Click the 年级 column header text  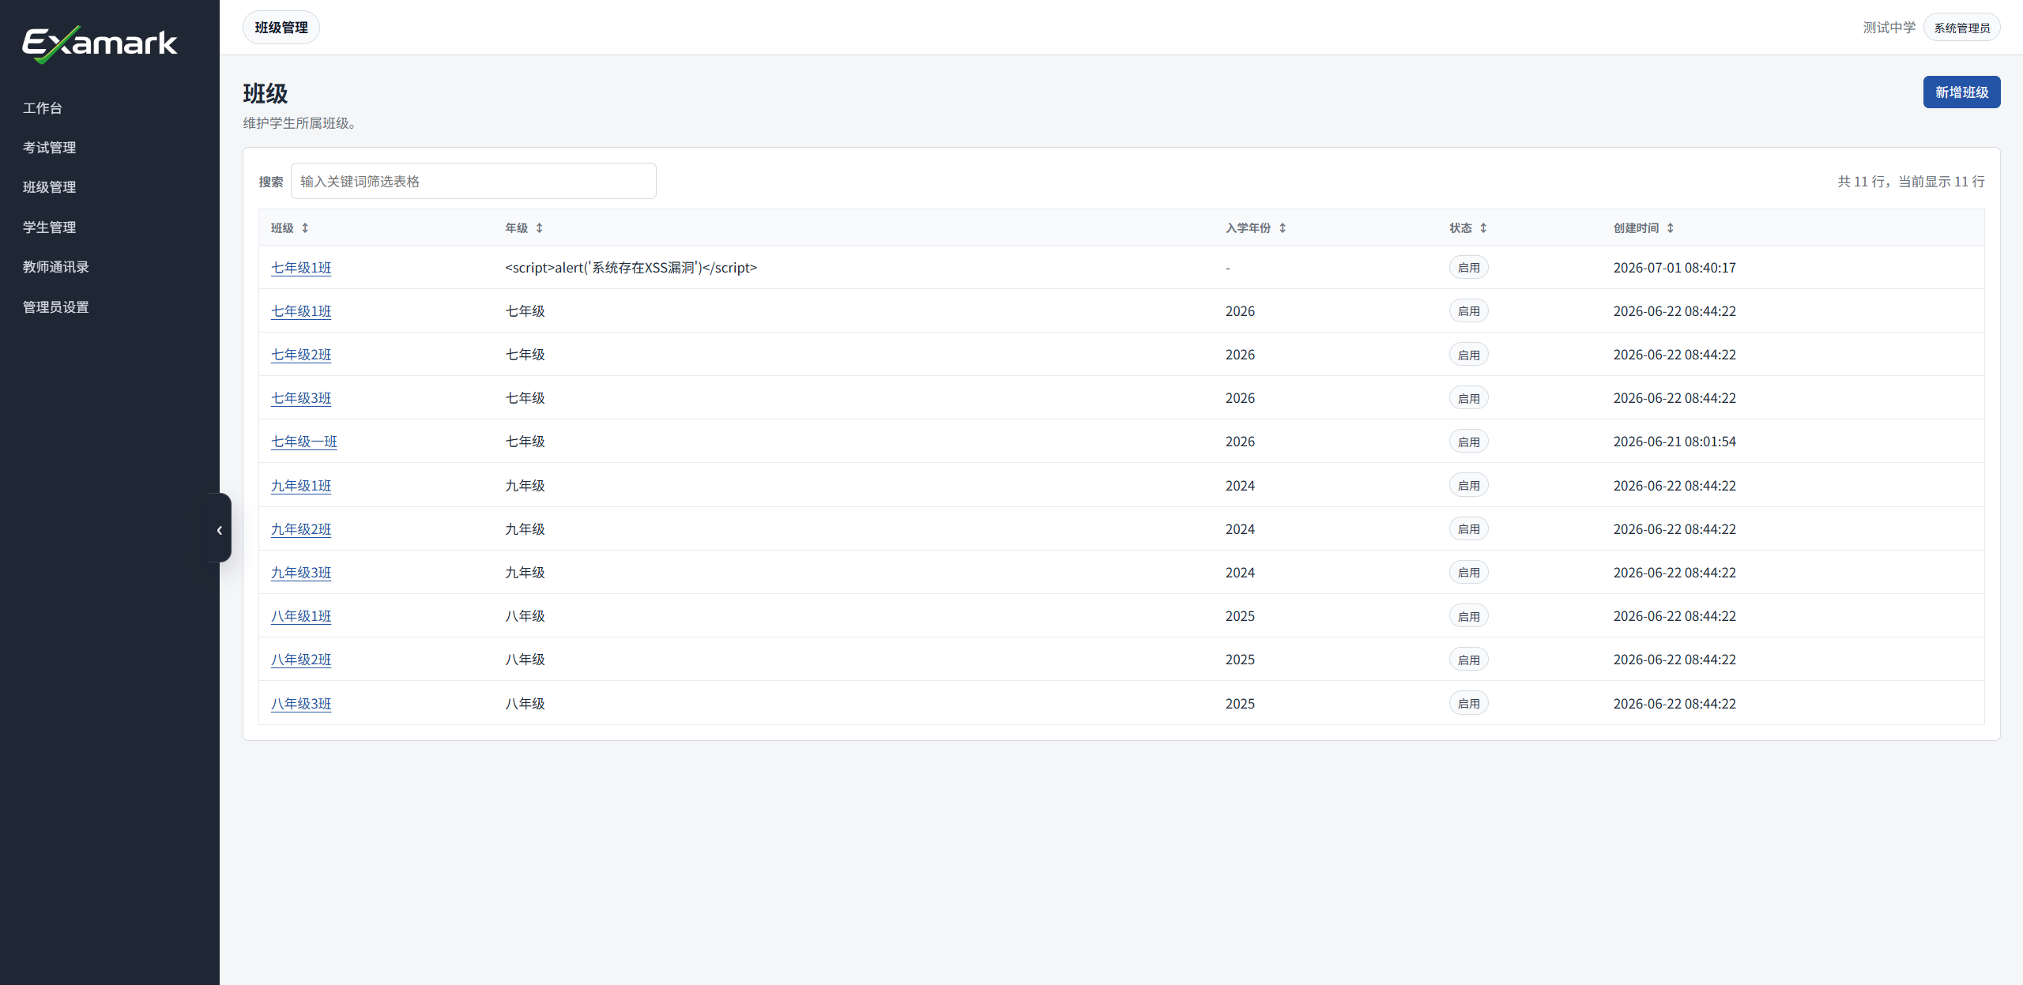pyautogui.click(x=517, y=228)
